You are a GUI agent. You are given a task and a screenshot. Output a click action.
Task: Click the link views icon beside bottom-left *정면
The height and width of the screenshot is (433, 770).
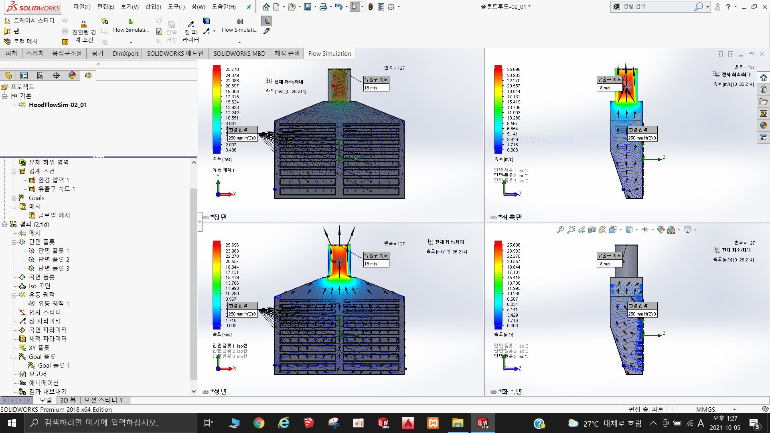[206, 392]
